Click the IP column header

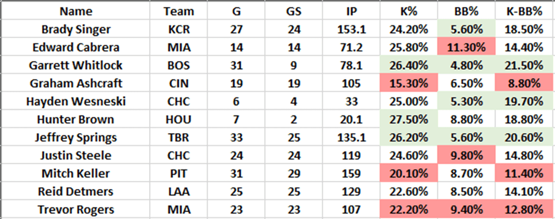click(x=351, y=11)
